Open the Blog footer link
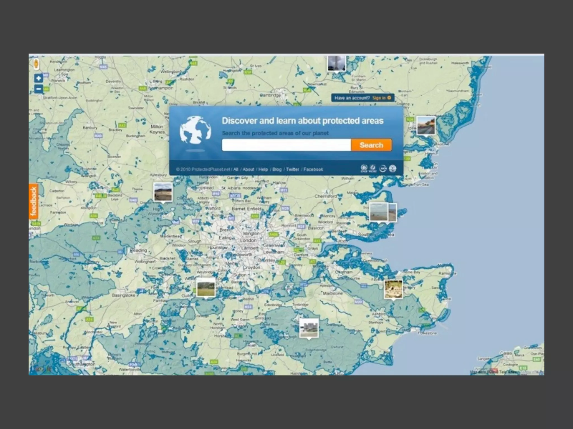This screenshot has width=573, height=429. tap(277, 169)
